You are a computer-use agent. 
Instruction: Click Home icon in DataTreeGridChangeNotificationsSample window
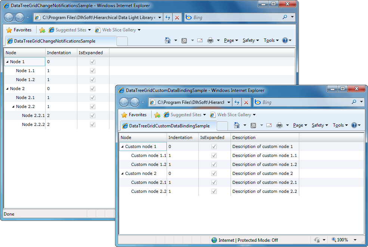pos(168,40)
